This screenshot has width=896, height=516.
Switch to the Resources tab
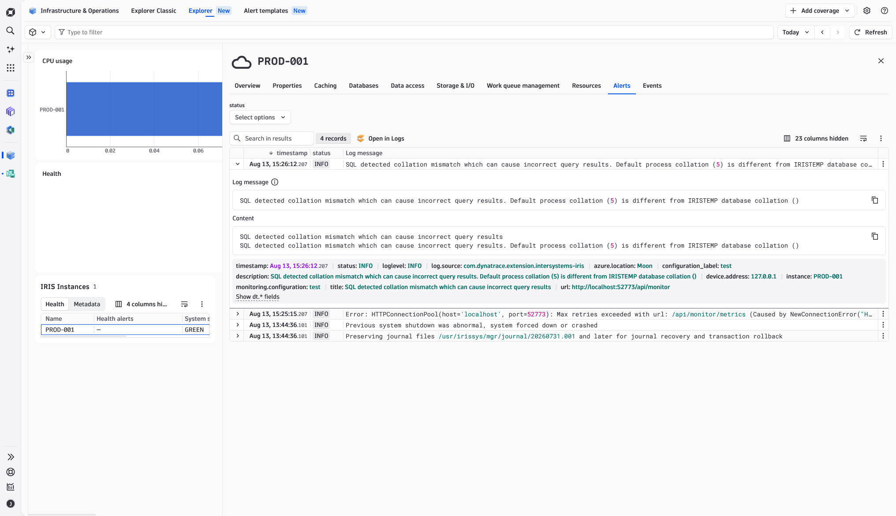tap(586, 85)
